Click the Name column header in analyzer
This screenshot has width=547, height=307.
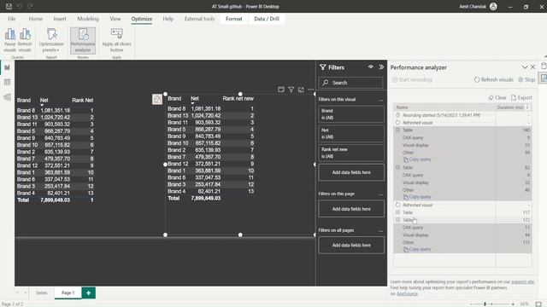[402, 107]
